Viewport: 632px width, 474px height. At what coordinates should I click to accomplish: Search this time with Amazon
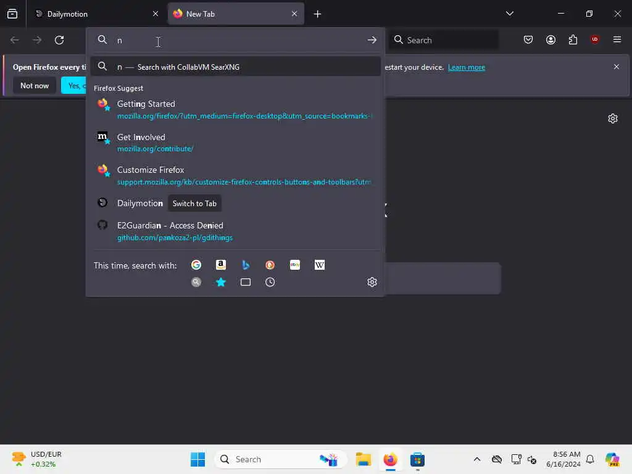click(221, 265)
